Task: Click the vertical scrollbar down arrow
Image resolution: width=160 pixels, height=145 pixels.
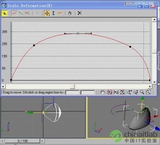Action: (x=154, y=82)
